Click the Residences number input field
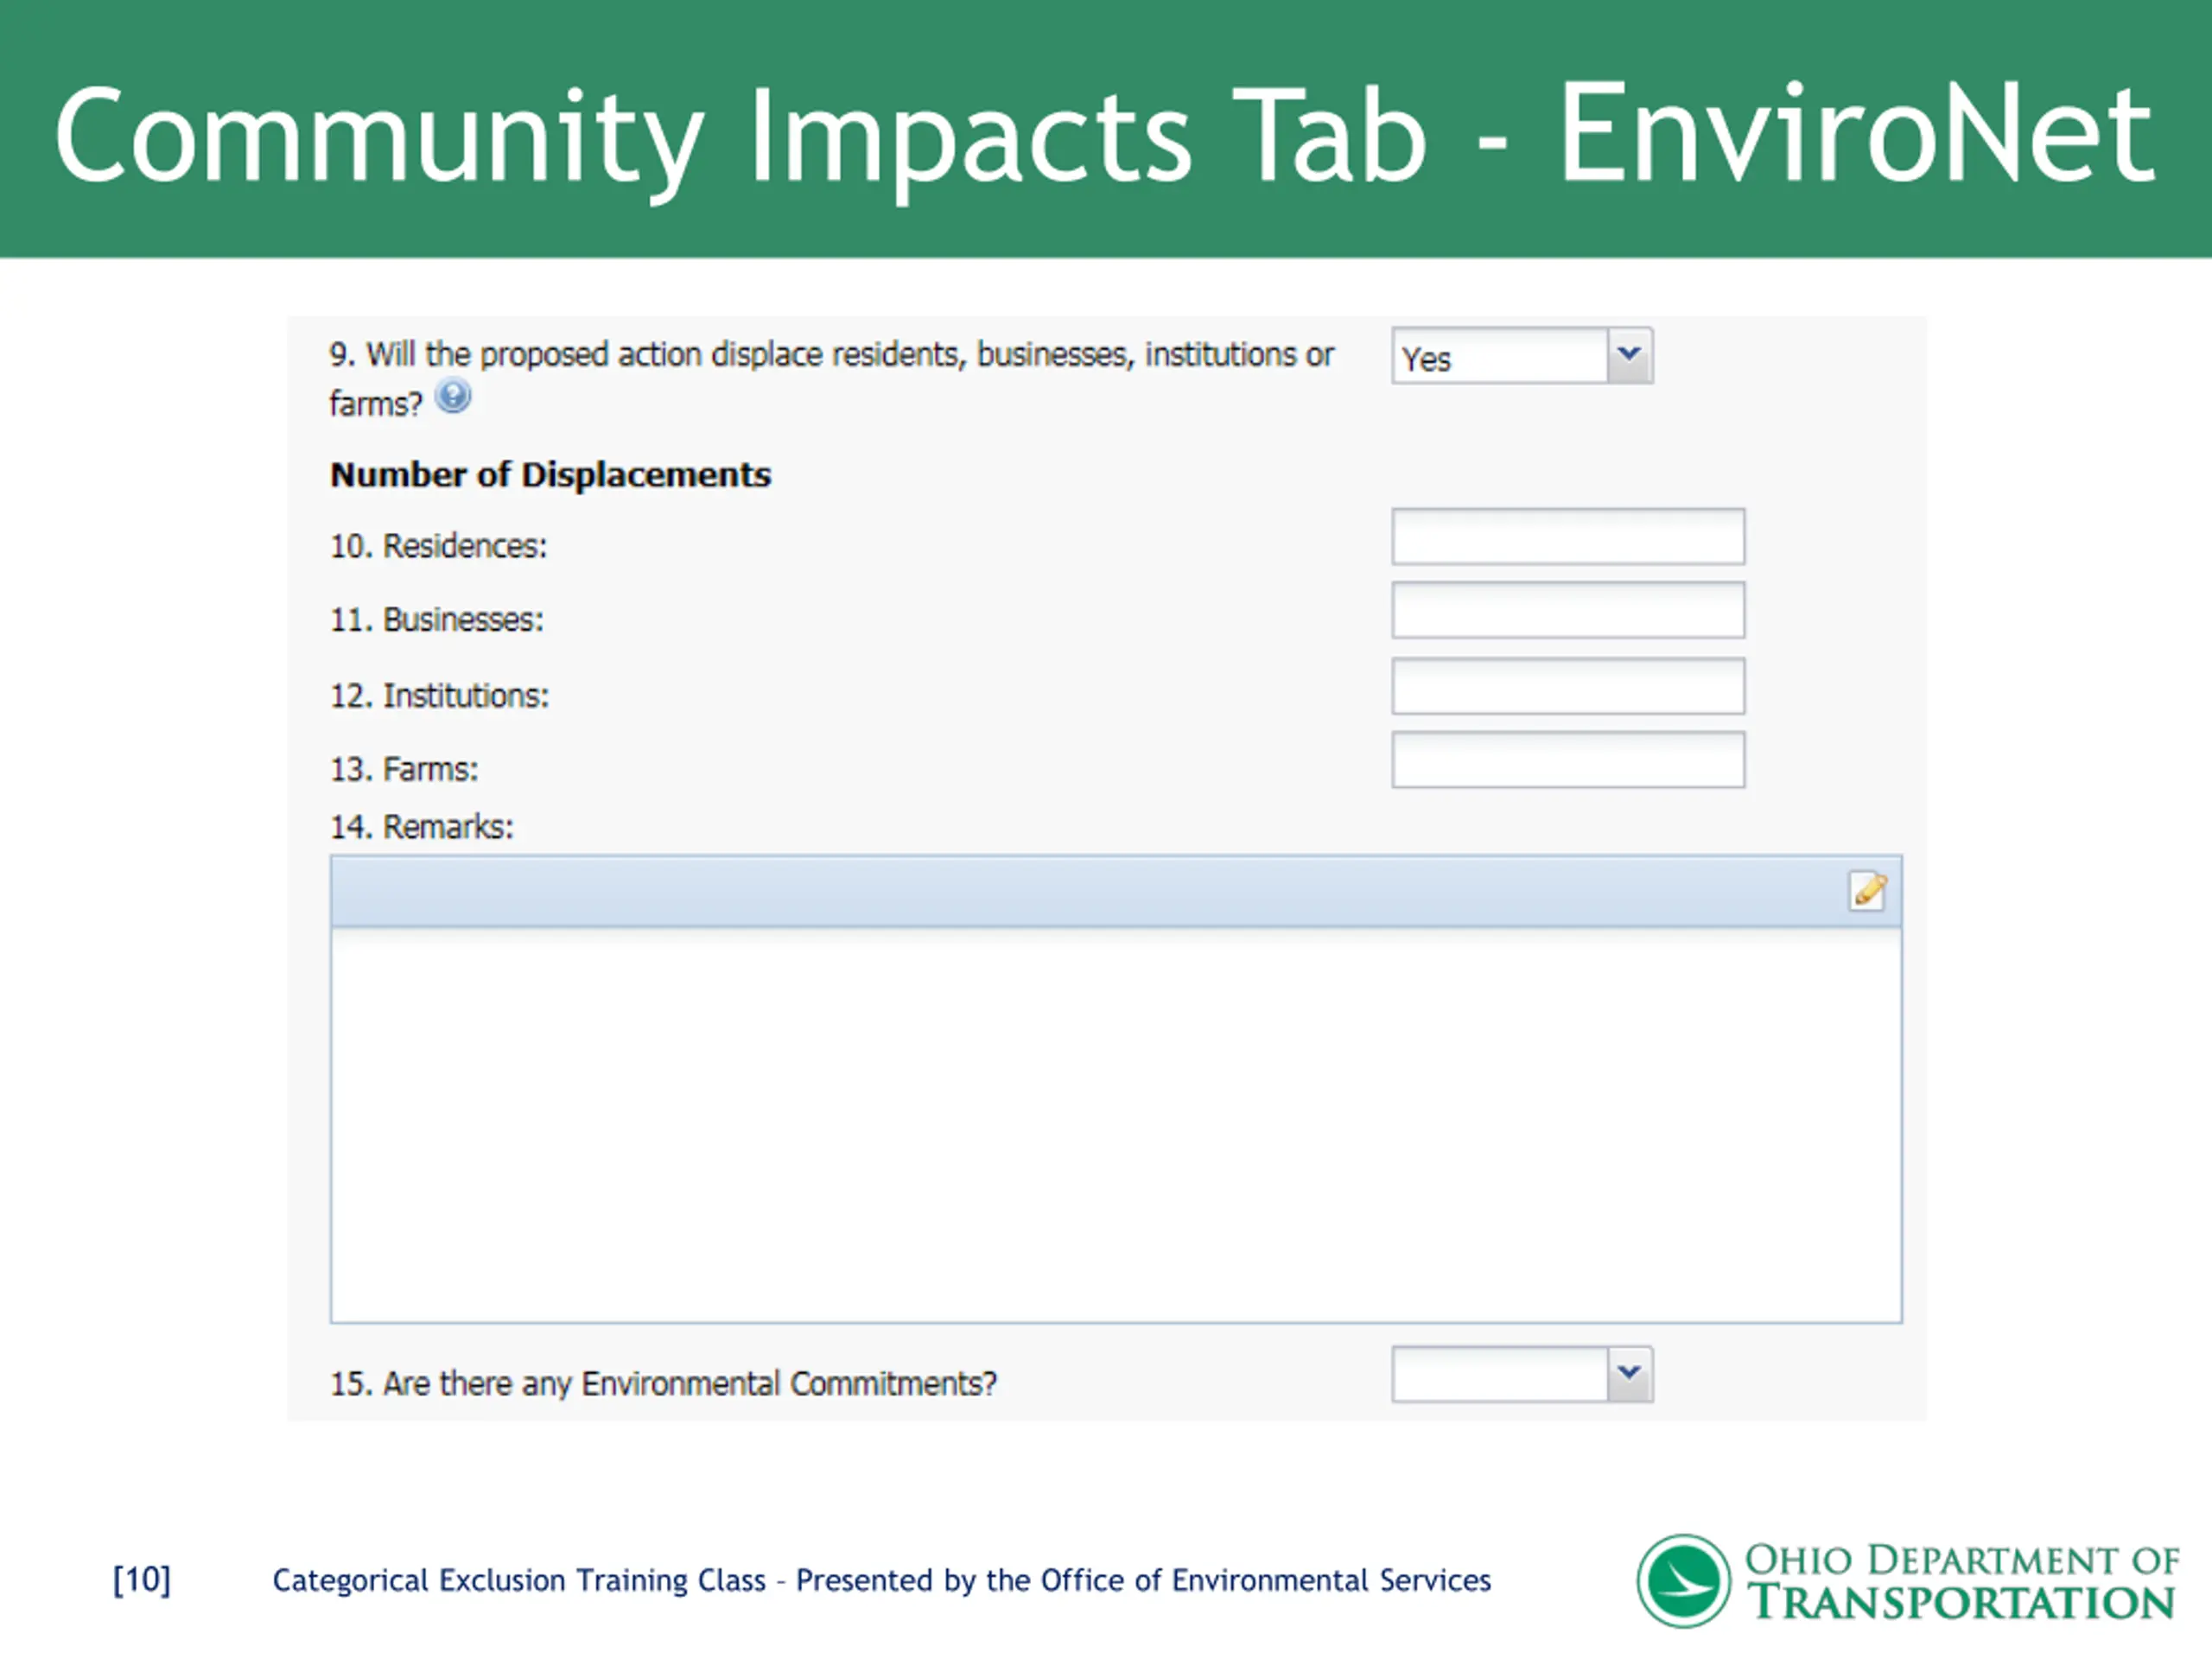Viewport: 2212px width, 1659px height. click(x=1567, y=537)
